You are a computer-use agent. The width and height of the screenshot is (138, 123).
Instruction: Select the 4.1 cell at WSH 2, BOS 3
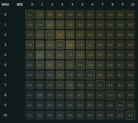click(60, 35)
